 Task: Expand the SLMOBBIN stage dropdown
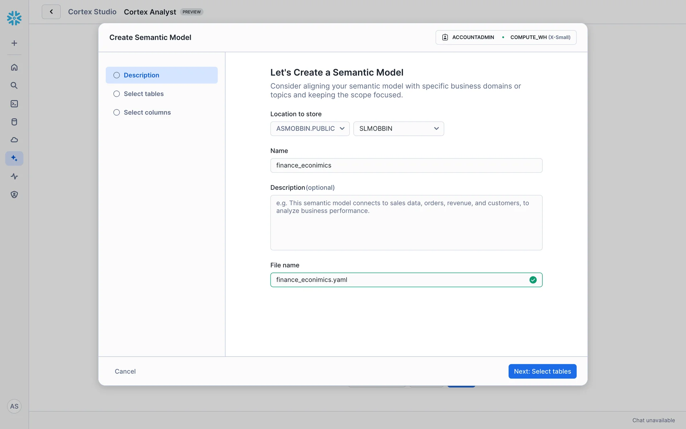pos(398,129)
